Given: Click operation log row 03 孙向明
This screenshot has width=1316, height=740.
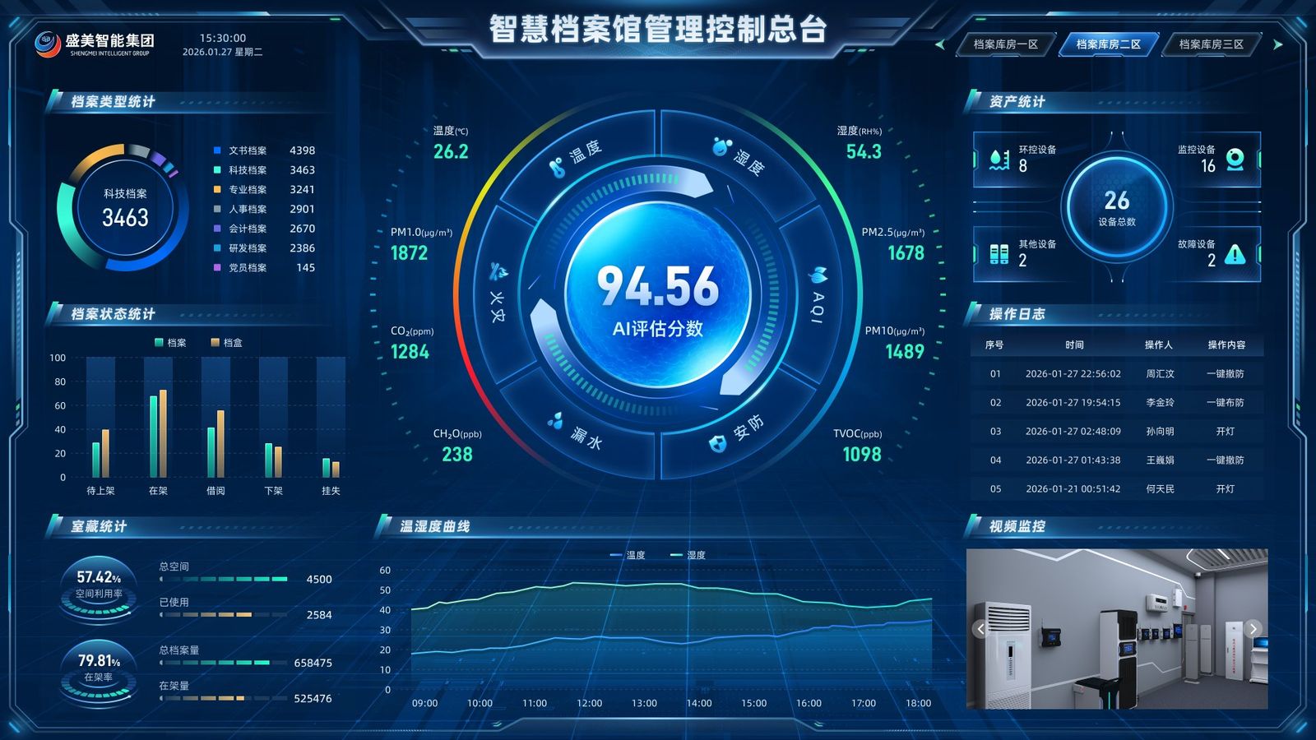Looking at the screenshot, I should (x=1117, y=431).
